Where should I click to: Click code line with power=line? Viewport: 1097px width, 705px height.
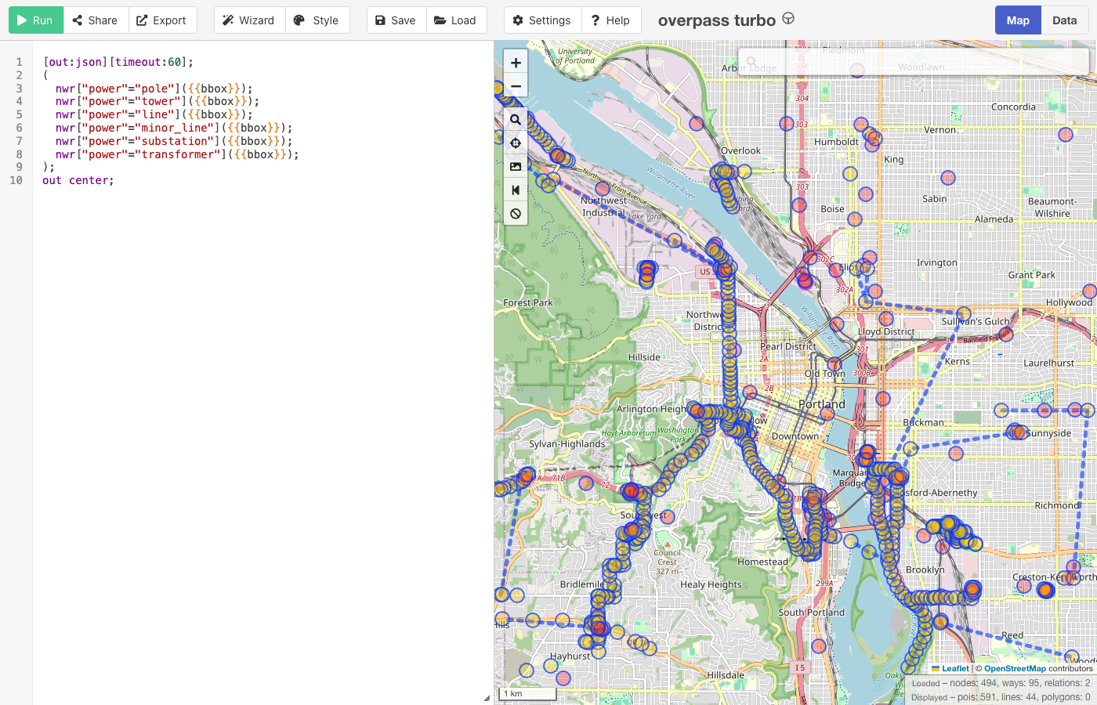pos(154,114)
